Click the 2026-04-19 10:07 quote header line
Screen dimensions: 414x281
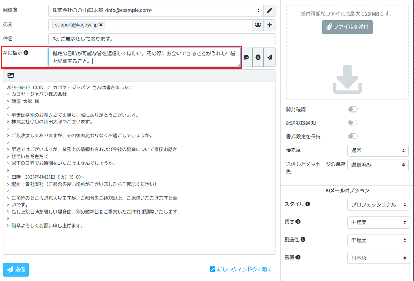69,87
